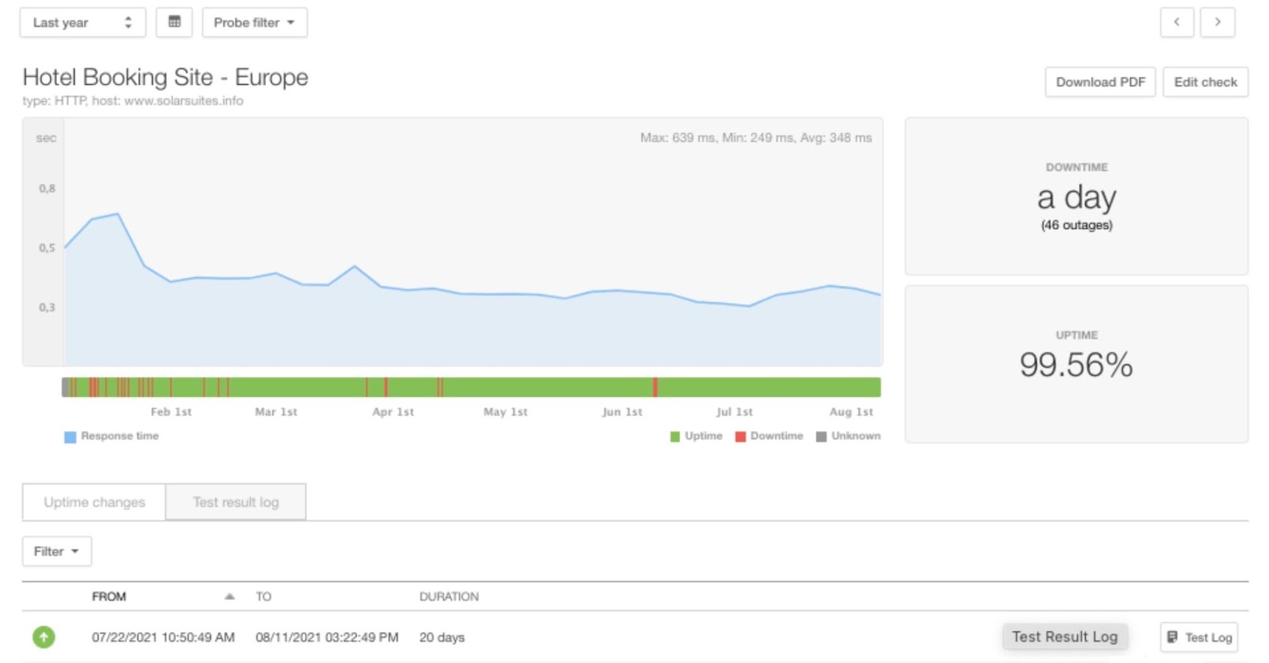Click the 07/22/2021 10:50:49 AM cell
The height and width of the screenshot is (663, 1269).
click(163, 637)
